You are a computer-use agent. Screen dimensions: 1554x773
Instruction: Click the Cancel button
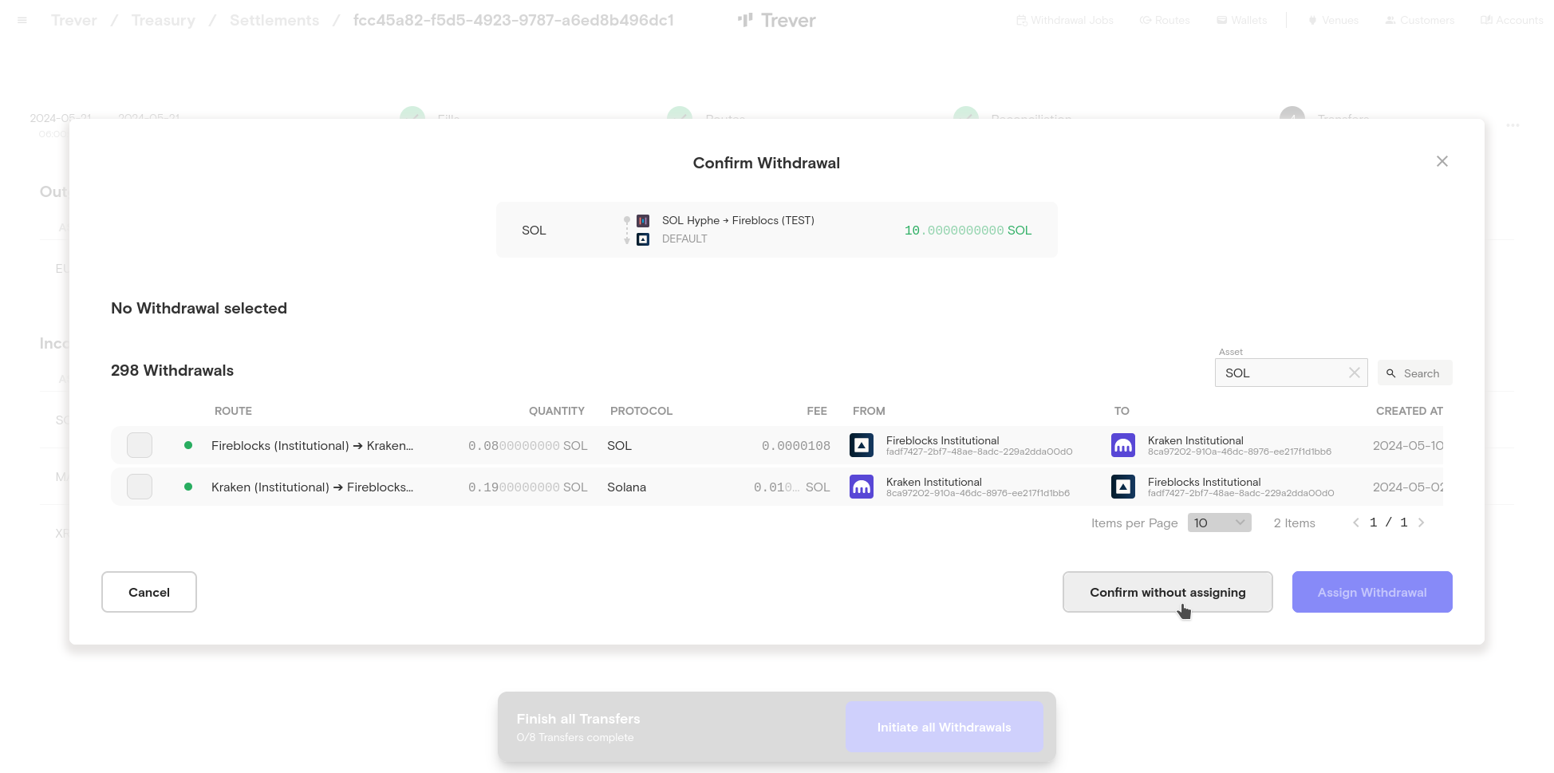(149, 592)
